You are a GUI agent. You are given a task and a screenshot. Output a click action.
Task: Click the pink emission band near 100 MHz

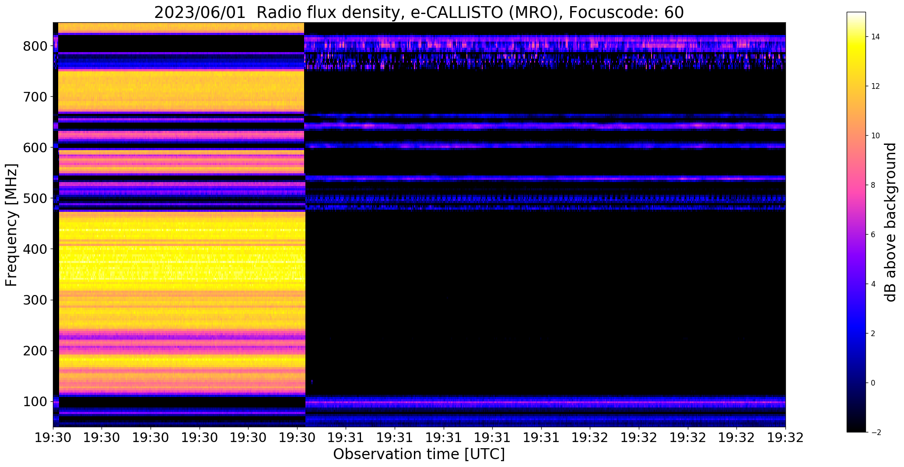[545, 402]
